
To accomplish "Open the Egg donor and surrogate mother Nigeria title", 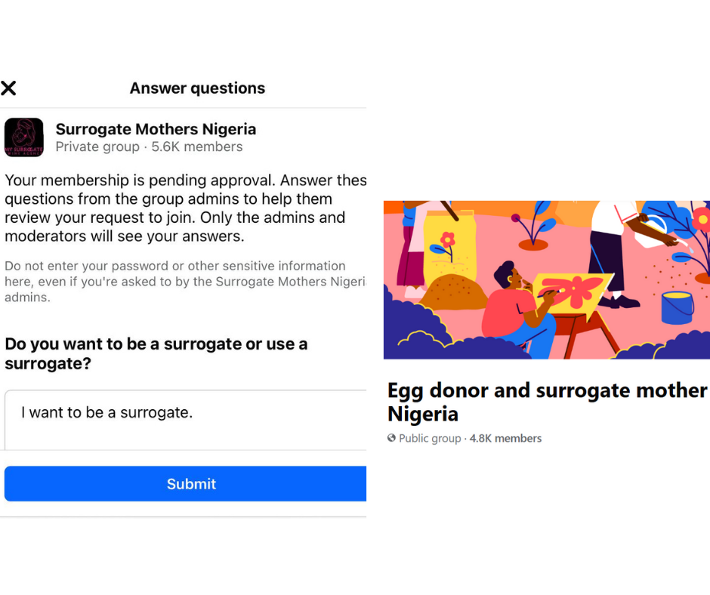I will pos(546,402).
